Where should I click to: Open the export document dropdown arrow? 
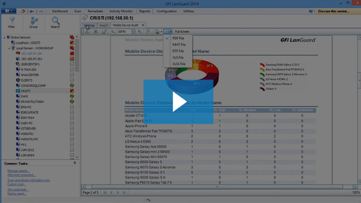[x=161, y=32]
